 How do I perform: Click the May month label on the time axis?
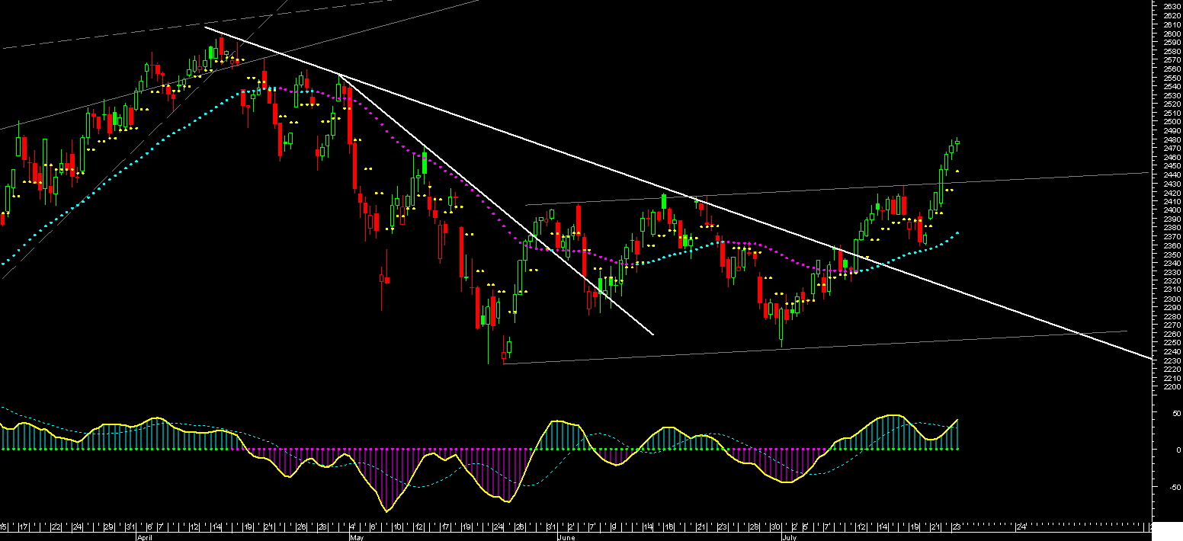click(356, 537)
